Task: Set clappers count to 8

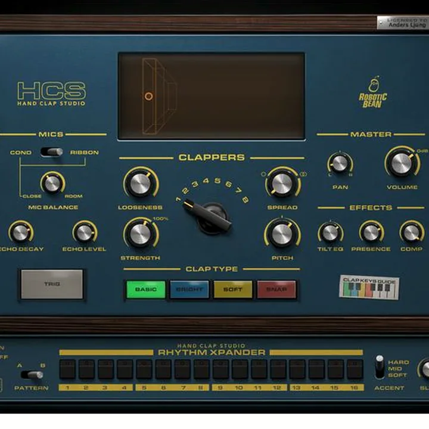Action: [245, 200]
